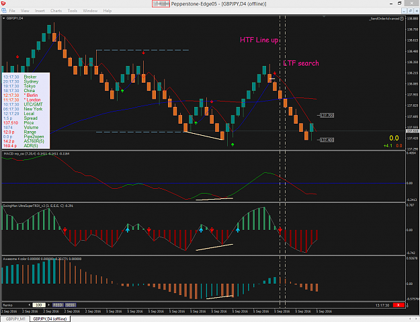Viewport: 420px width, 322px height.
Task: Open the Help menu
Action: coord(108,11)
